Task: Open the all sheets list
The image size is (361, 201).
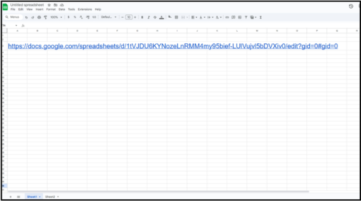Action: click(x=19, y=197)
